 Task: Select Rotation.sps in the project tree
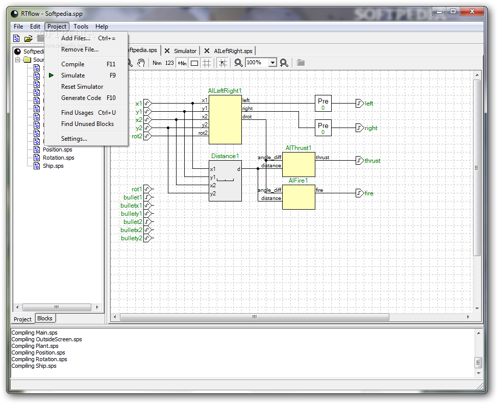pyautogui.click(x=59, y=158)
